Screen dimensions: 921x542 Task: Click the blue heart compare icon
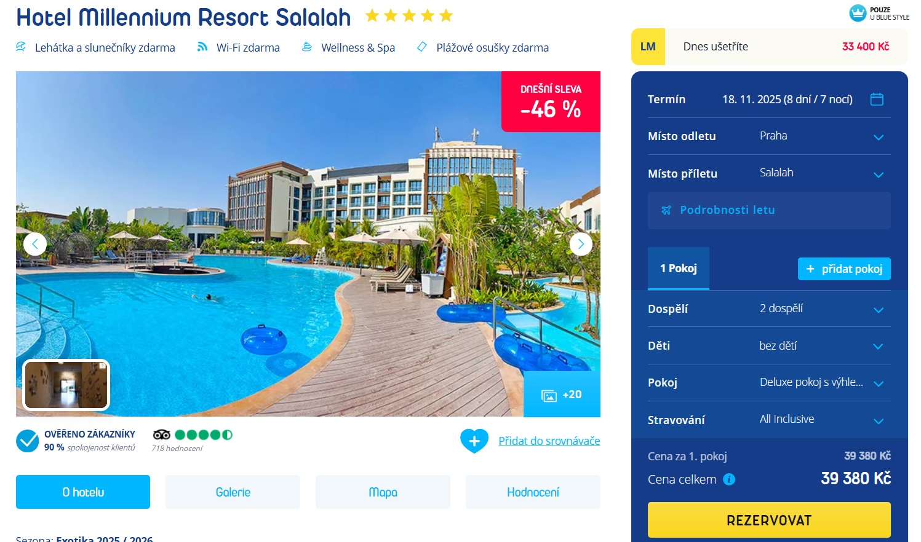pos(474,441)
